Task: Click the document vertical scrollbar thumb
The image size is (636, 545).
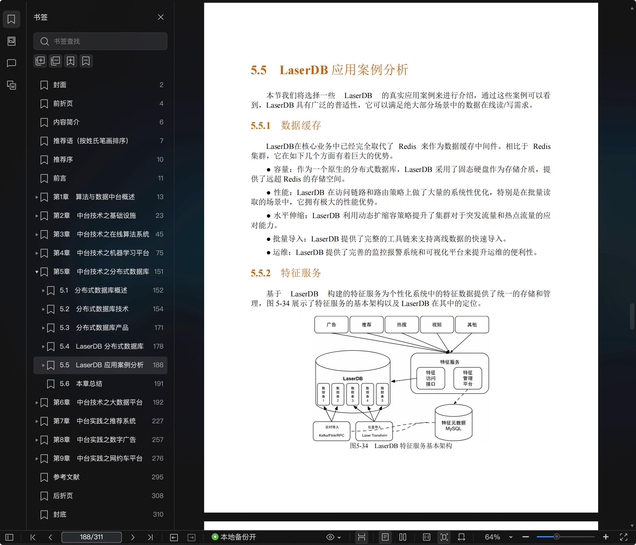Action: 632,316
